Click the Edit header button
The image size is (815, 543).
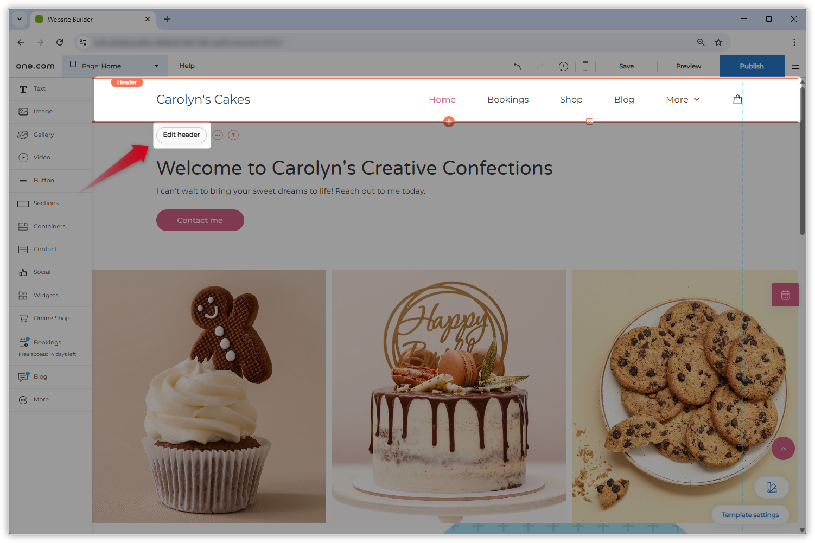pyautogui.click(x=181, y=135)
